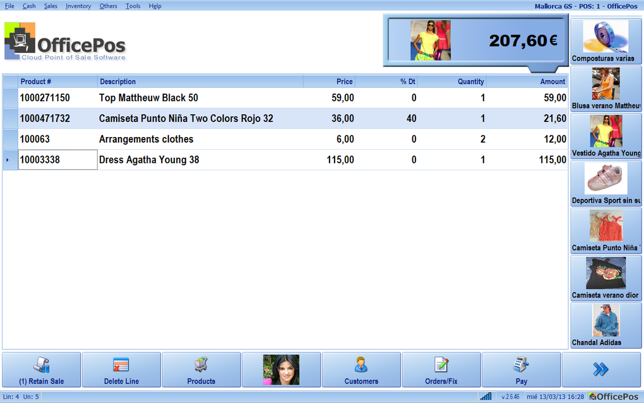Add Camiseta verano dior quick product
The height and width of the screenshot is (403, 644).
606,278
